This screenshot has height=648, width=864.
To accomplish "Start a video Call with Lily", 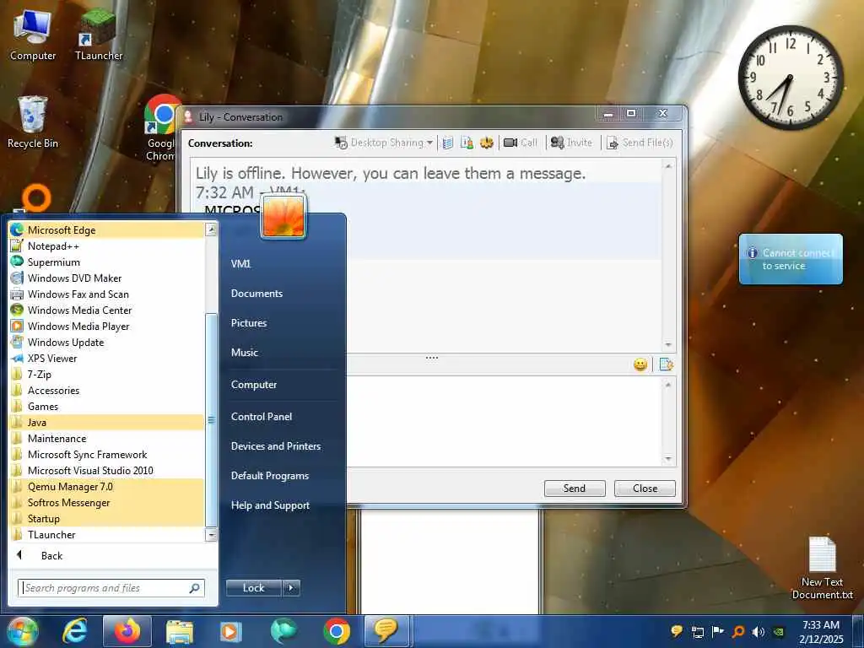I will [x=520, y=143].
